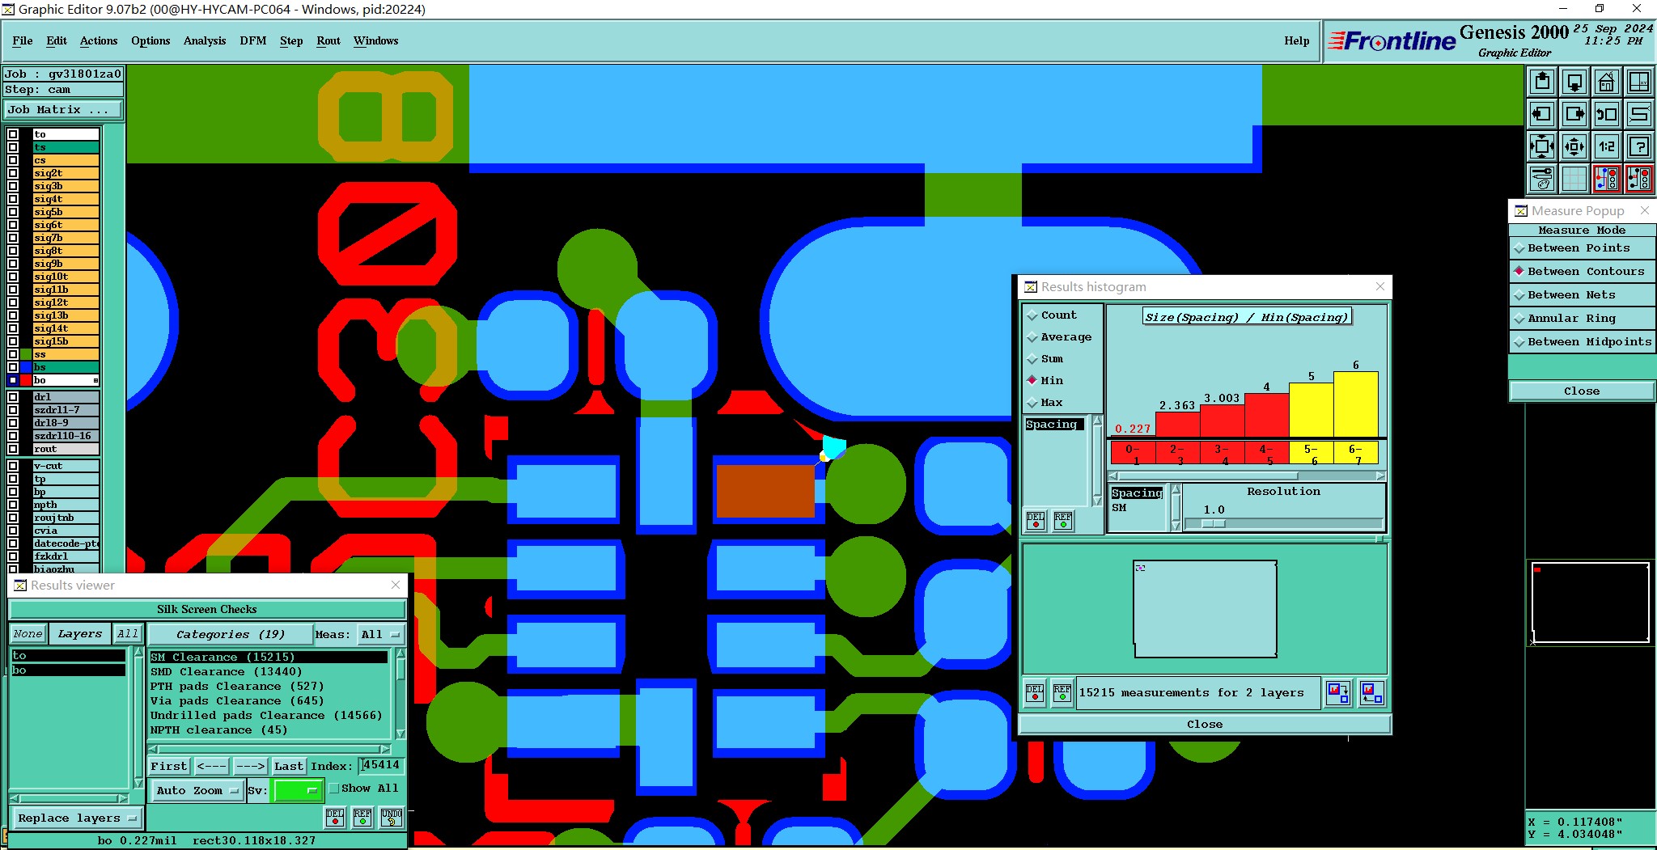Click the yellow 6-7 histogram bar

pyautogui.click(x=1355, y=404)
